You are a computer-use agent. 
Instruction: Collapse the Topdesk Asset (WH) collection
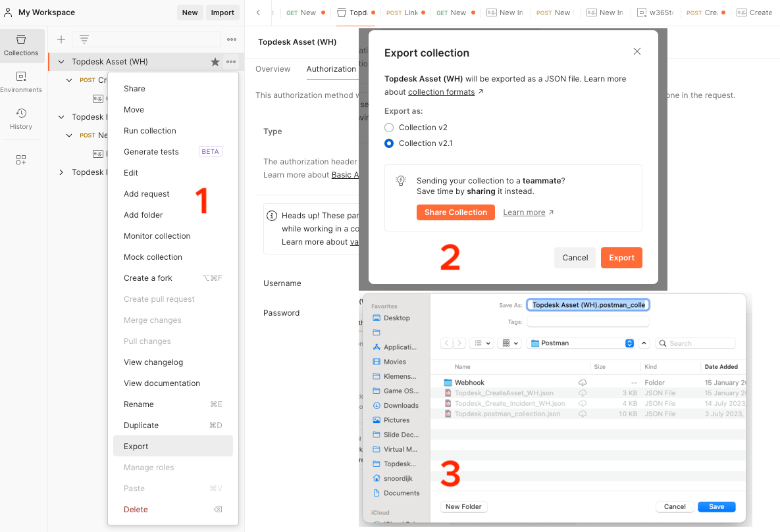pyautogui.click(x=61, y=62)
